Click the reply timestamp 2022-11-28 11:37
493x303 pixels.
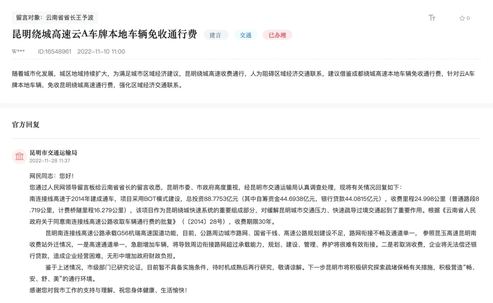point(50,161)
